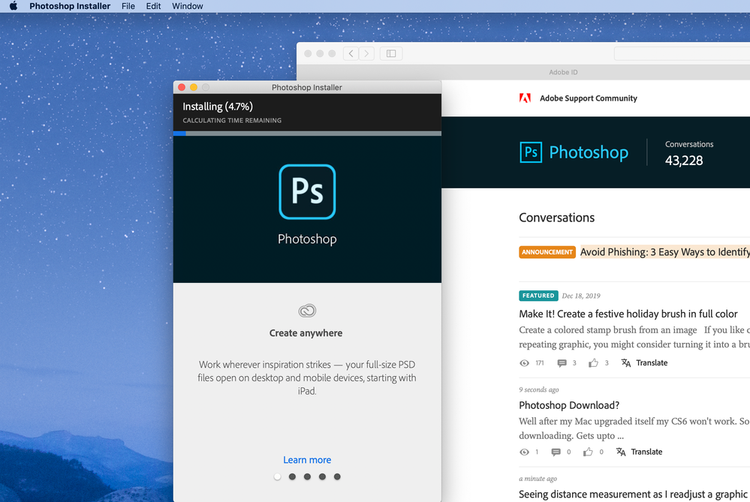Open the Adobe Support Community link

(x=589, y=98)
